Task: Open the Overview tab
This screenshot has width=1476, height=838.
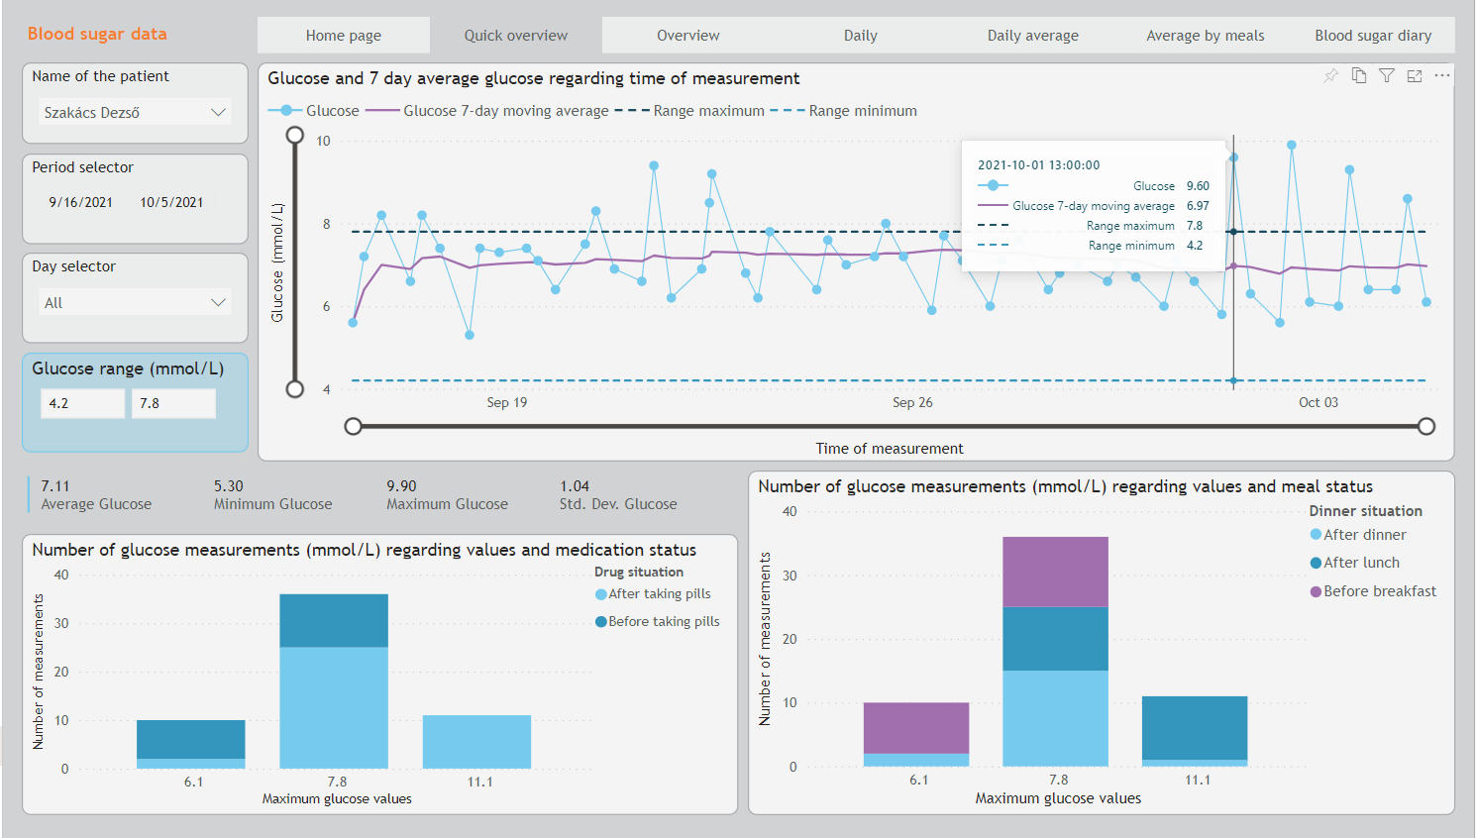Action: pyautogui.click(x=688, y=36)
